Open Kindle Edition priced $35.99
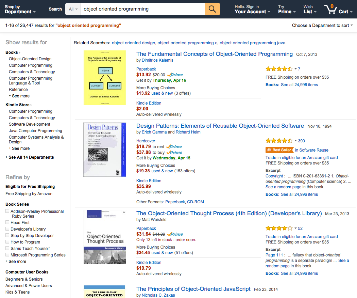357x298 pixels. [x=149, y=181]
